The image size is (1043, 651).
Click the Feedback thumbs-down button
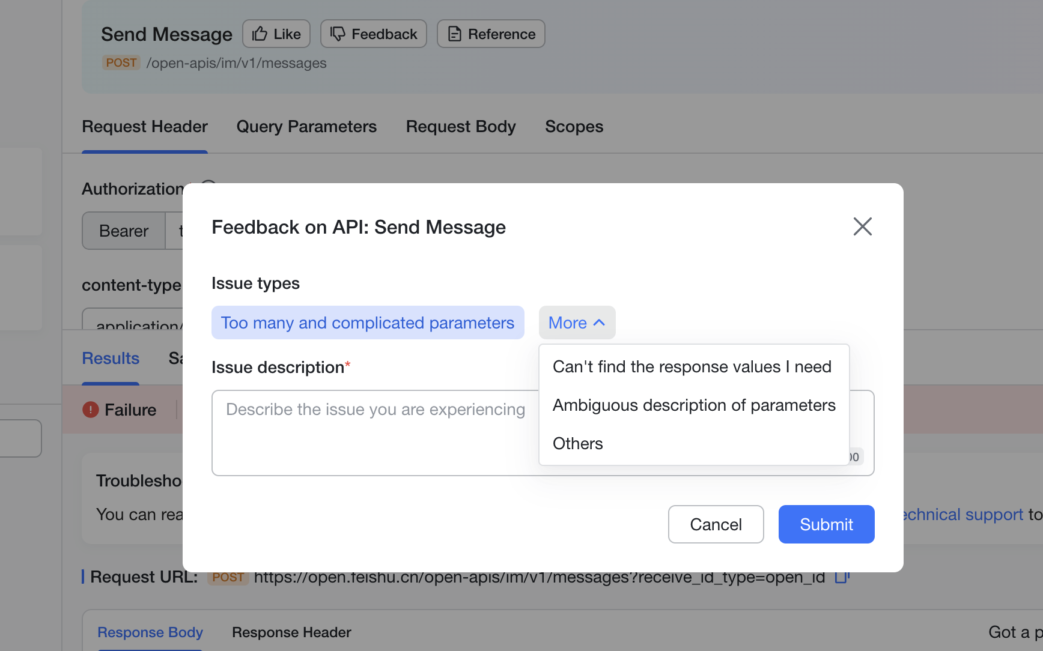[x=373, y=34]
